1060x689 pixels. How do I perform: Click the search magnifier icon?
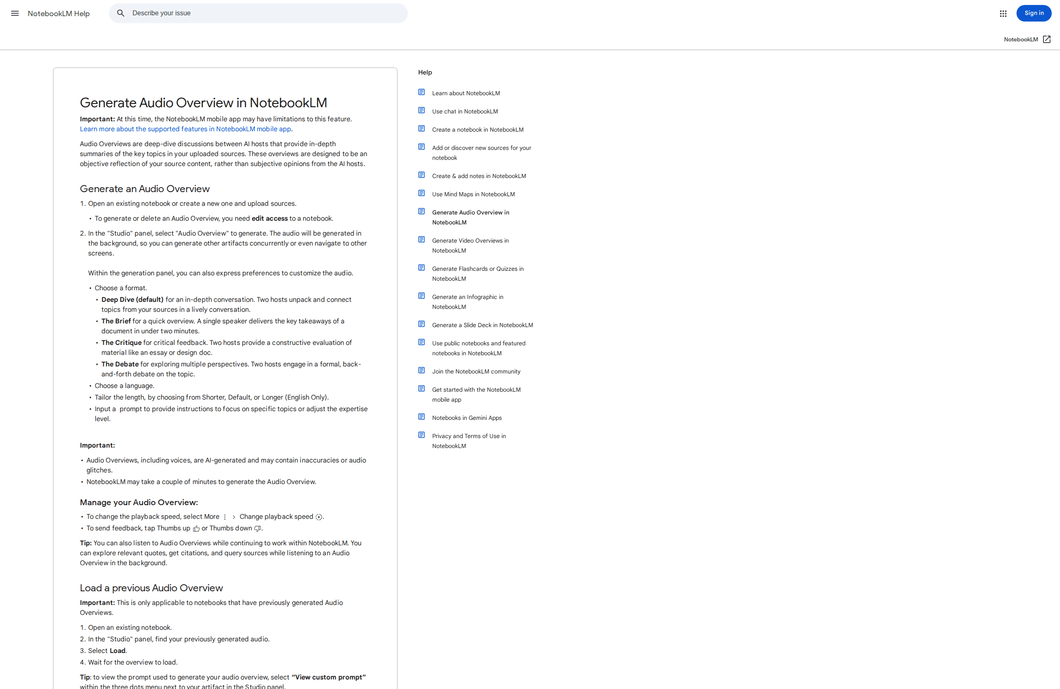tap(120, 13)
